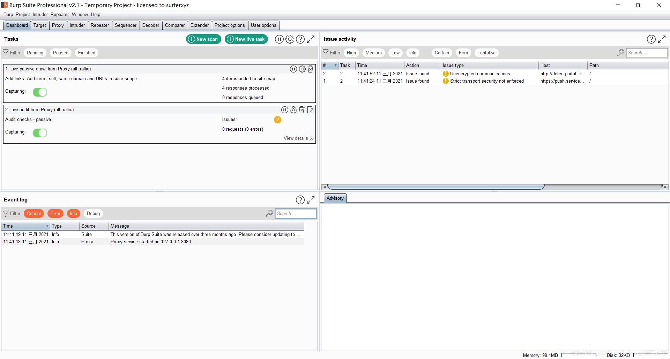
Task: Start a New scan
Action: (203, 39)
